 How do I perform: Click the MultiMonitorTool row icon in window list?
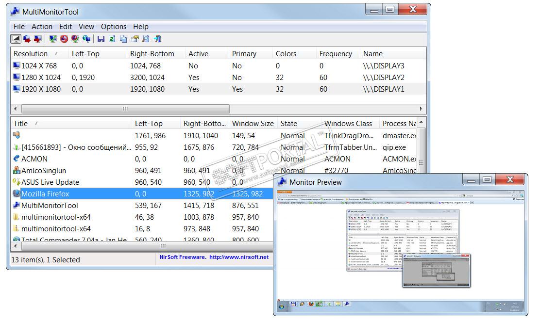click(16, 205)
